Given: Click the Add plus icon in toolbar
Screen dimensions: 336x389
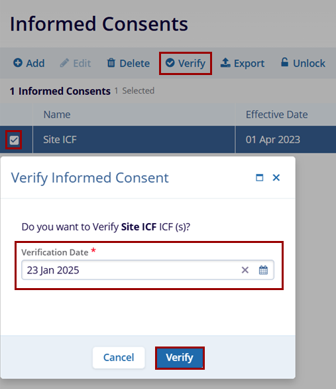Looking at the screenshot, I should click(18, 63).
